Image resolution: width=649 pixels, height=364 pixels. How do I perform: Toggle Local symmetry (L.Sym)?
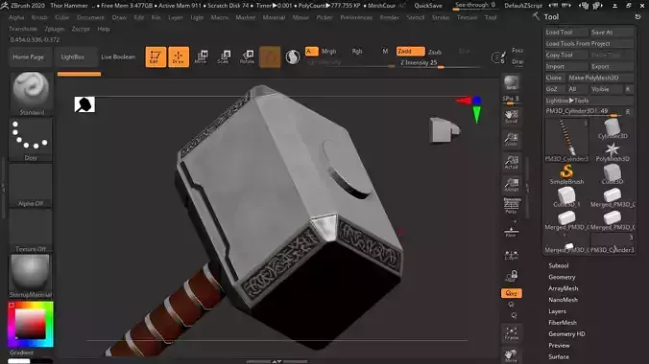pyautogui.click(x=511, y=256)
